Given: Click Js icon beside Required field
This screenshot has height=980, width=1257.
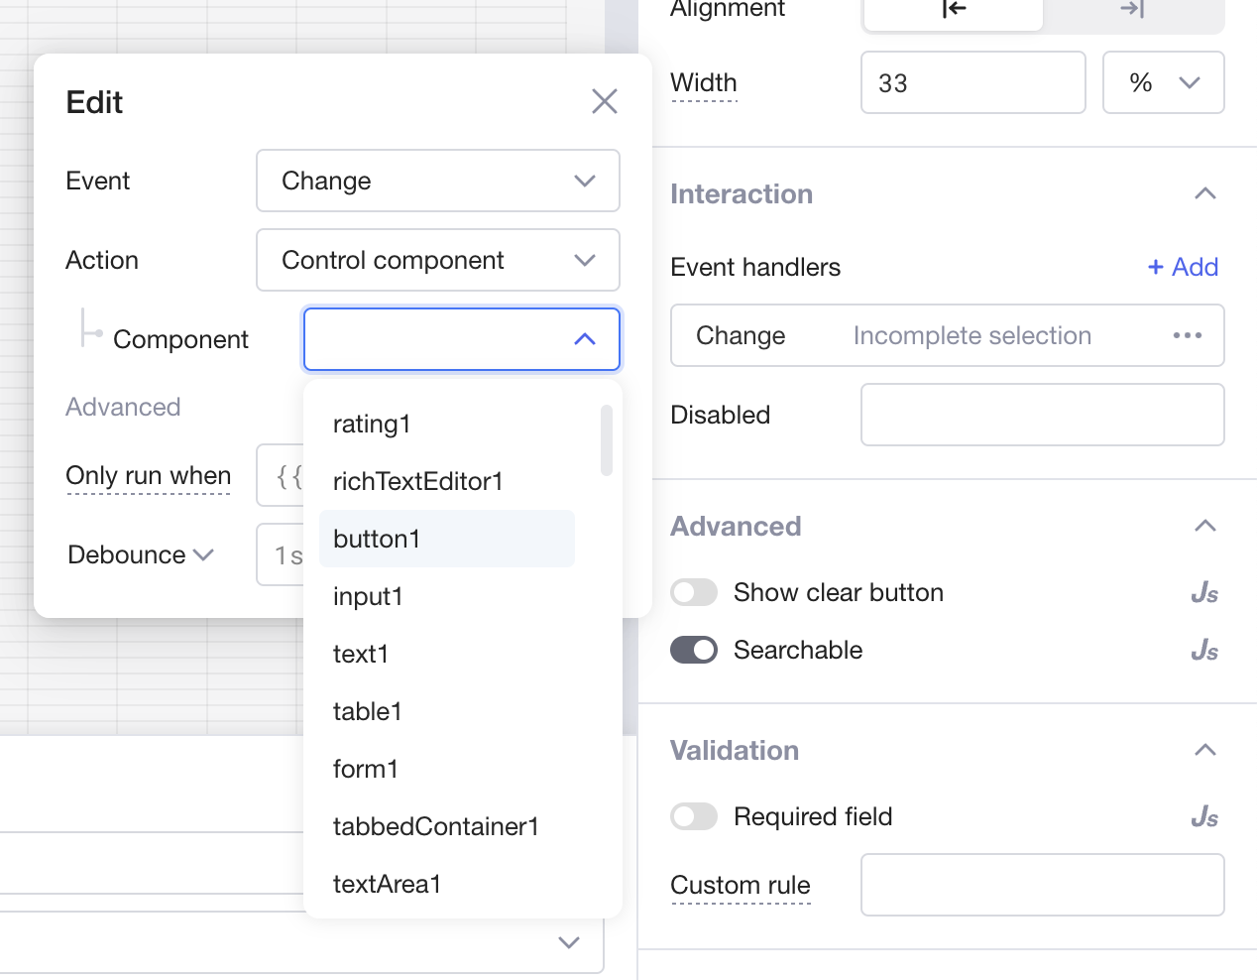Looking at the screenshot, I should [x=1204, y=817].
